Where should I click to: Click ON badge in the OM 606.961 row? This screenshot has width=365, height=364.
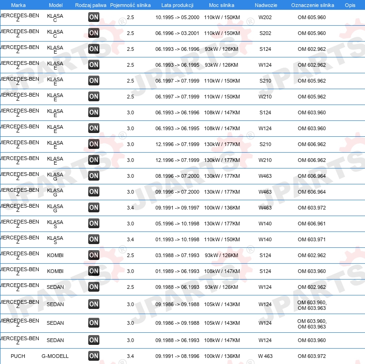tap(94, 224)
